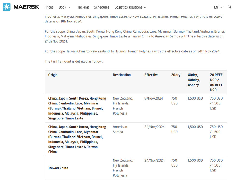
Task: Select Schedules in the navigation bar
Action: 101,7
